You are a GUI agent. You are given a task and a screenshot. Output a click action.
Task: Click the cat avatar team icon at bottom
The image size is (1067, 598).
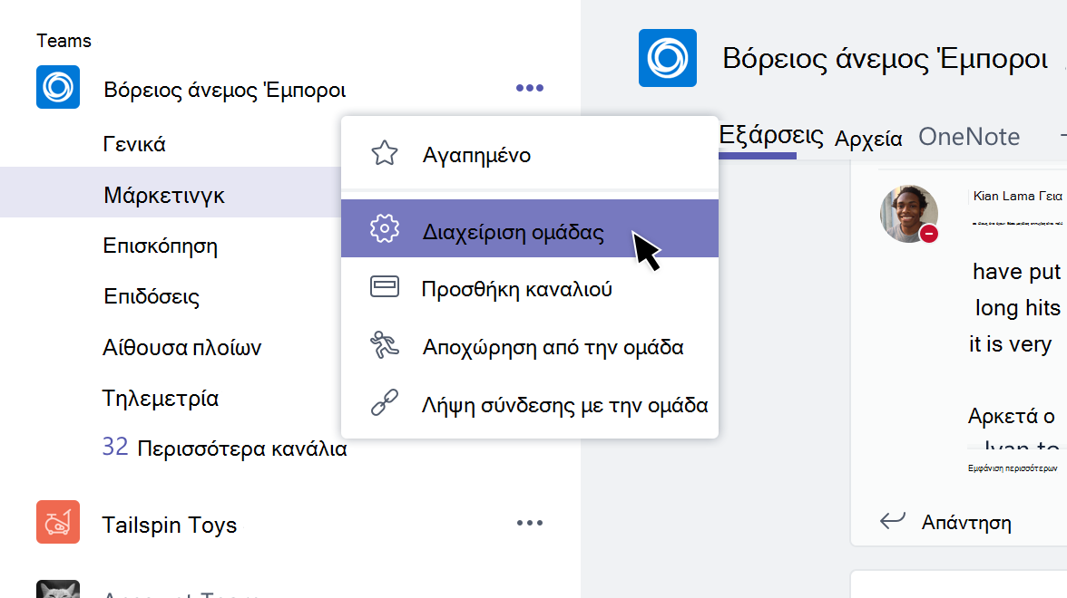point(58,589)
